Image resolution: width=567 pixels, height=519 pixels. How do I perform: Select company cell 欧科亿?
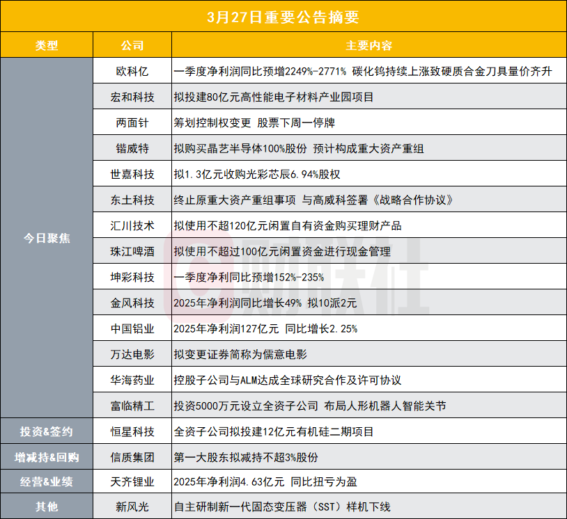[132, 71]
